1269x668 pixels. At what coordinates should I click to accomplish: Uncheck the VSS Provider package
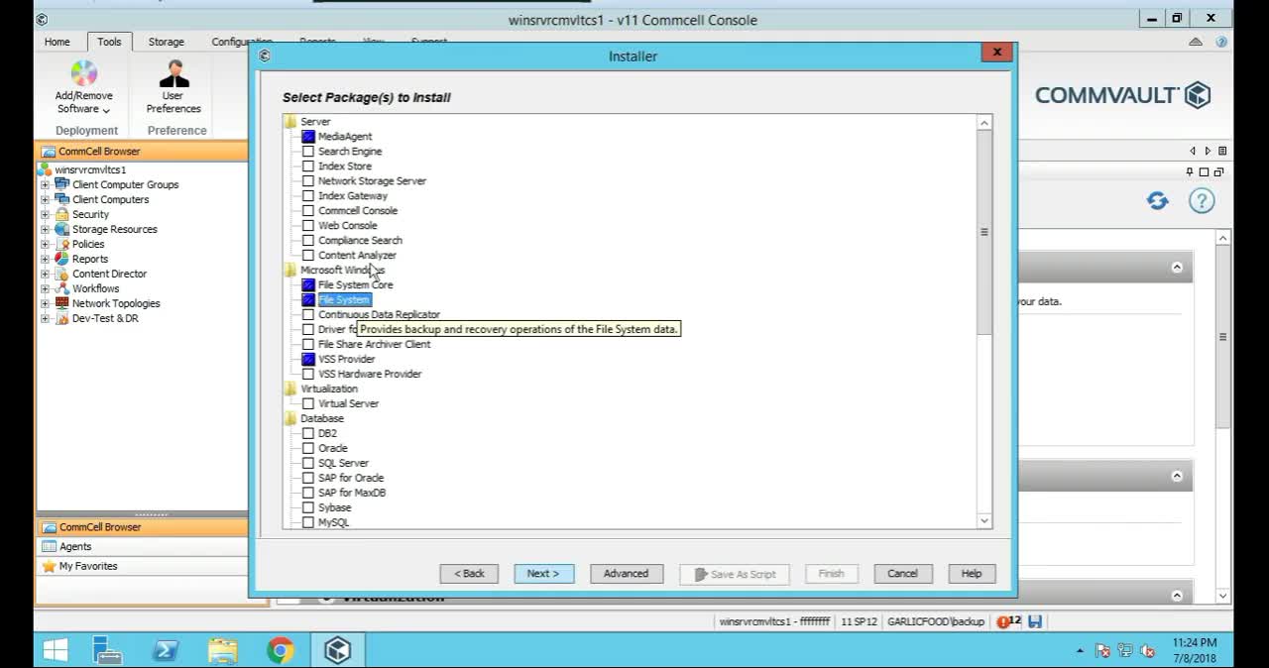[308, 360]
